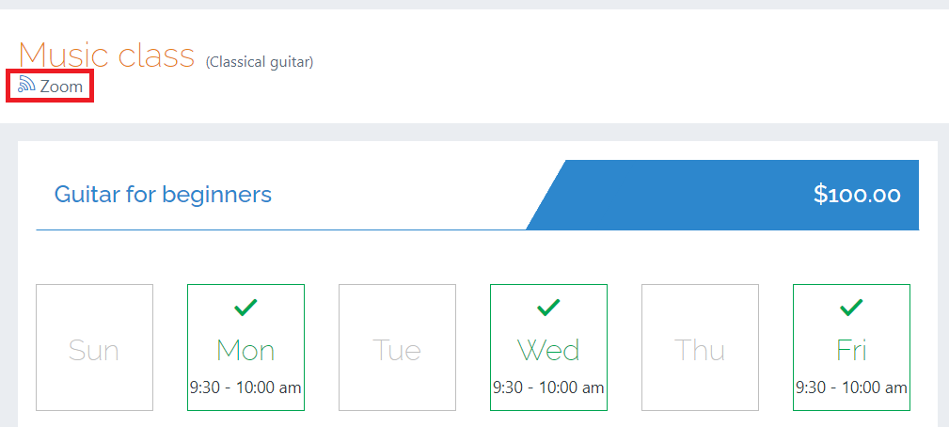
Task: Open the Guitar for beginners title
Action: click(163, 195)
